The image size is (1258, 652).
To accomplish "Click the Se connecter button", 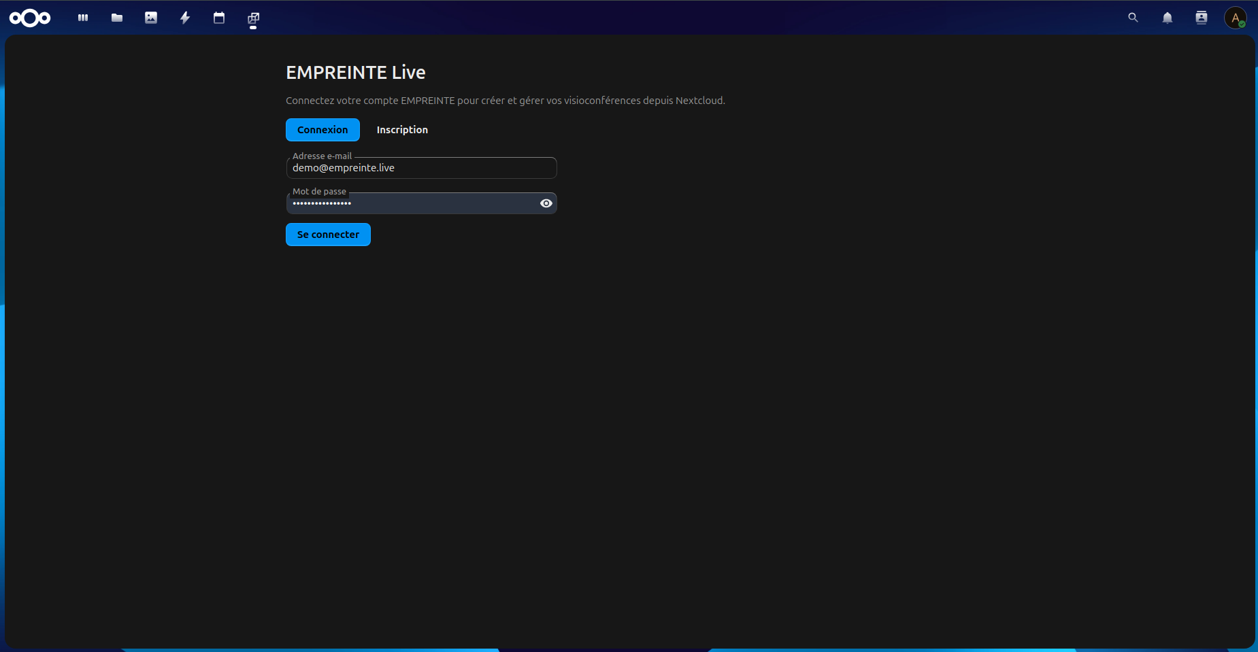I will coord(328,235).
